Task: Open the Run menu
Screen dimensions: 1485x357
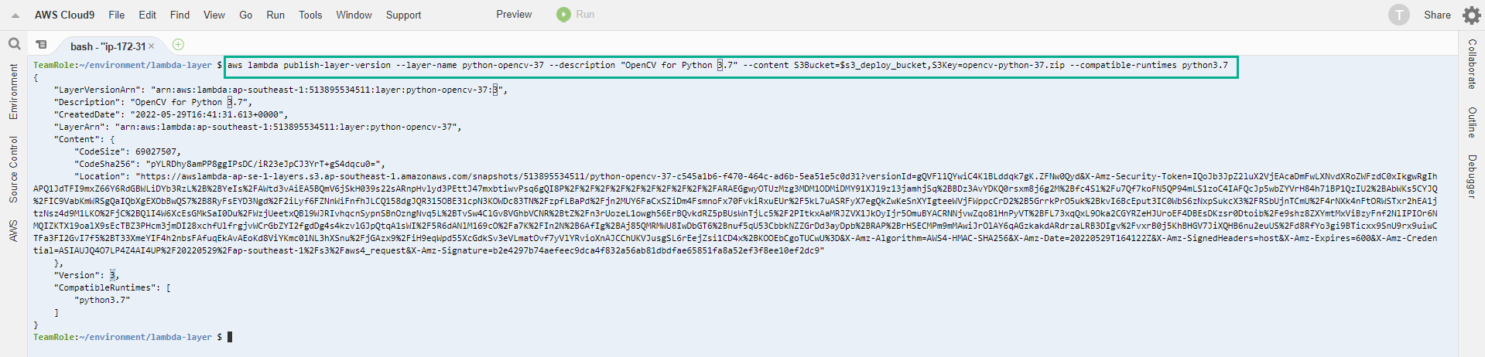Action: (275, 15)
